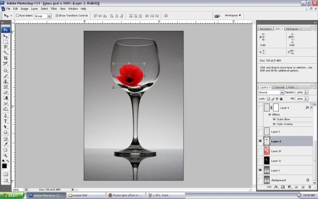Switch to the Navigator tab

266,29
